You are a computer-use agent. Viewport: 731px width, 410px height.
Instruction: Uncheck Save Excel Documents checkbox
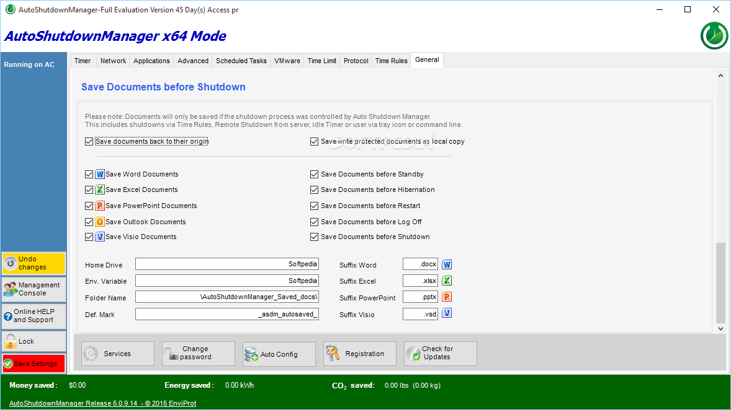tap(89, 190)
